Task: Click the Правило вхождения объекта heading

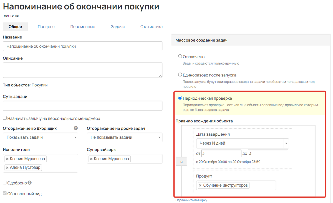Action: pyautogui.click(x=204, y=121)
